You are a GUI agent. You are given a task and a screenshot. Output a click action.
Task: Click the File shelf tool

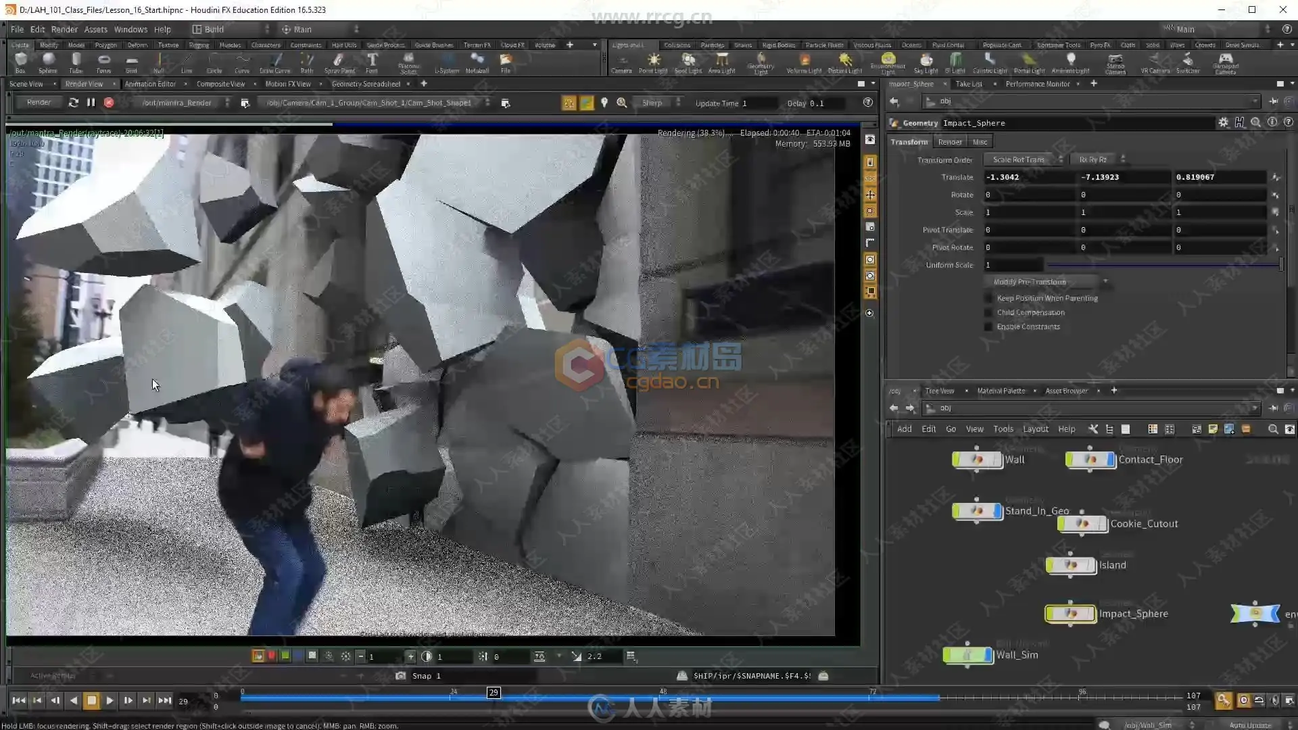point(506,62)
